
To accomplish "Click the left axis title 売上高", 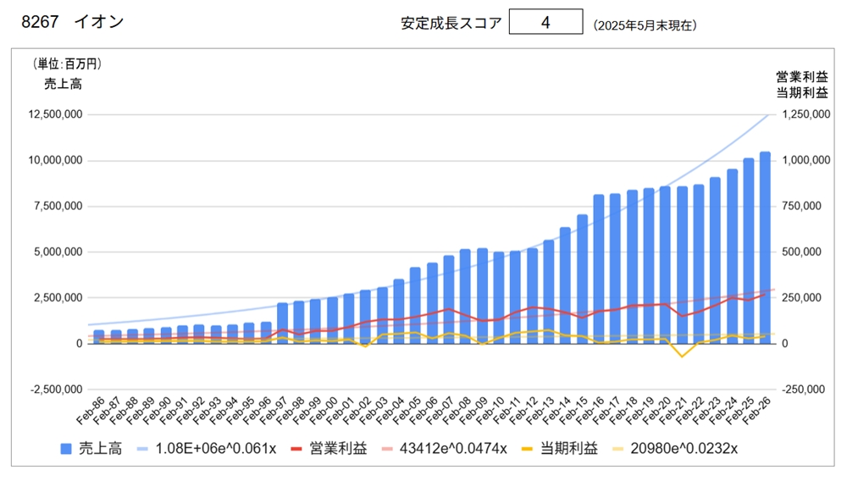I will pos(64,84).
